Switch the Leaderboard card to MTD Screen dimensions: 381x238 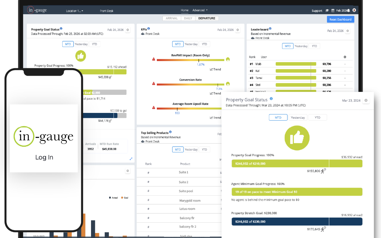click(x=288, y=46)
